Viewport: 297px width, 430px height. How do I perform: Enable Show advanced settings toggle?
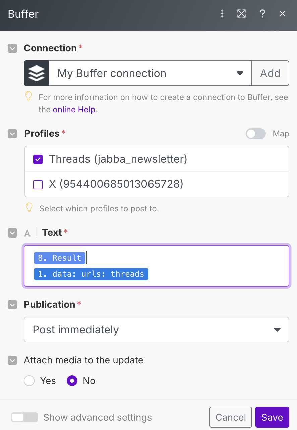point(24,417)
